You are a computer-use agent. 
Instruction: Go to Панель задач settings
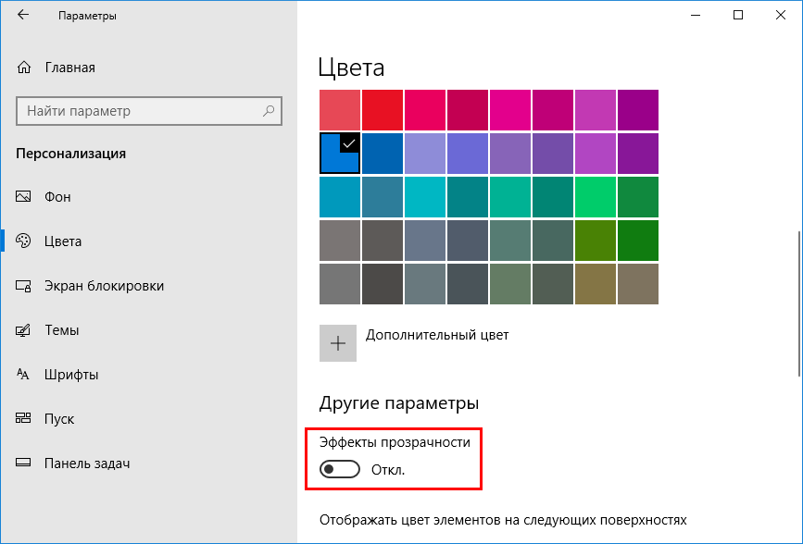pos(86,464)
